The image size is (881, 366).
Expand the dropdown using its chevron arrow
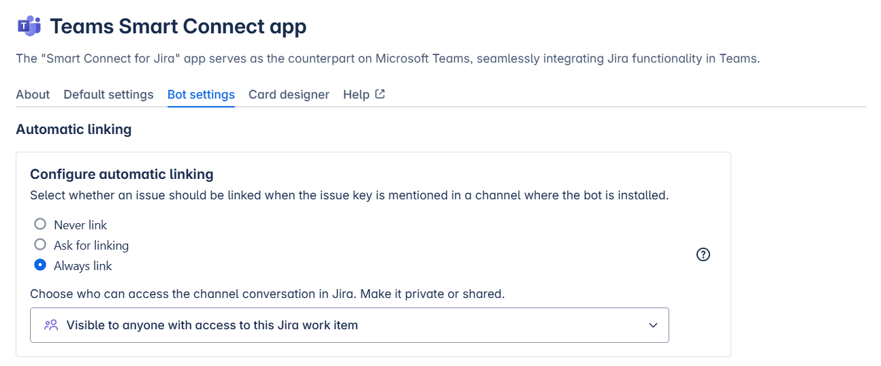point(653,325)
